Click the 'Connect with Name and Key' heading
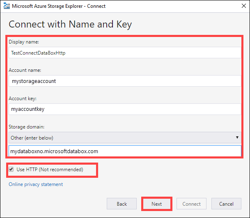The width and height of the screenshot is (250, 218). pos(70,24)
